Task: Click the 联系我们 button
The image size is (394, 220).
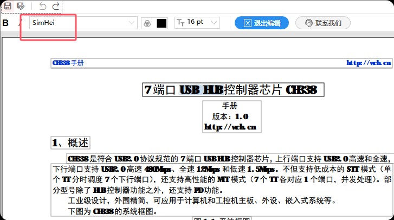Action: click(x=323, y=23)
